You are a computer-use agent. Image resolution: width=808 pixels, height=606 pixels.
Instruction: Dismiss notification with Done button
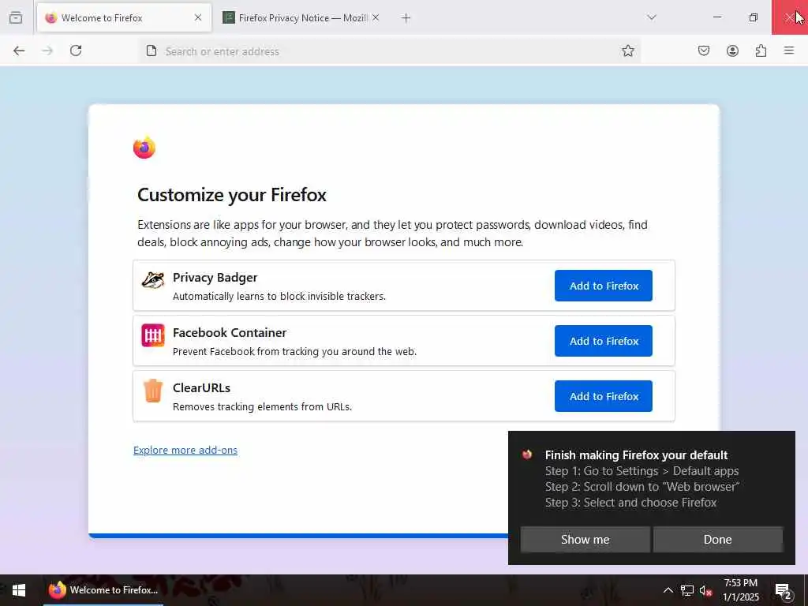pos(717,539)
